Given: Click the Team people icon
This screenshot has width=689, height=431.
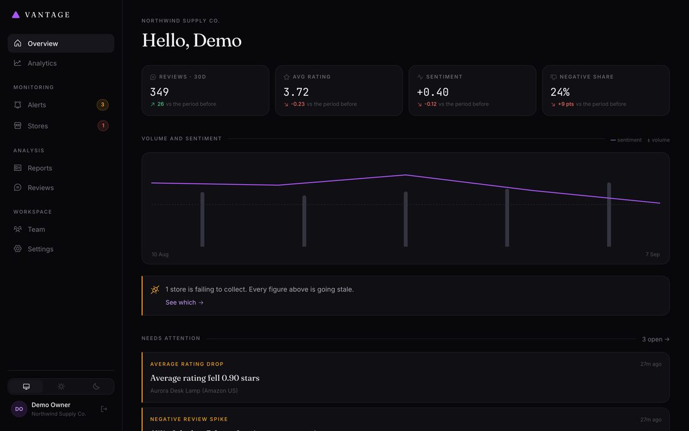Looking at the screenshot, I should coord(18,229).
